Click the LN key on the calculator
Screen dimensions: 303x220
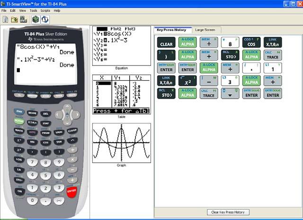pos(19,169)
